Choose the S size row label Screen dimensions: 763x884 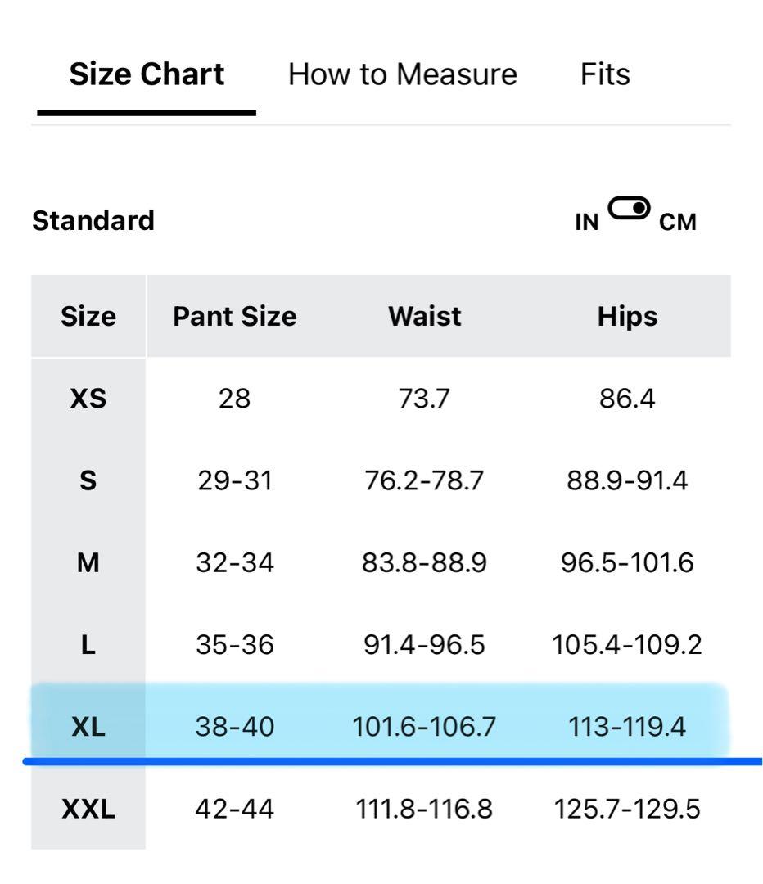(88, 480)
